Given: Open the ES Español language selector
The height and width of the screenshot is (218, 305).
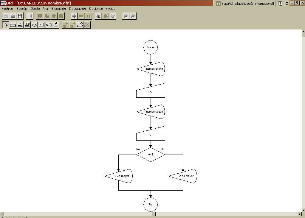Looking at the screenshot, I should (x=218, y=4).
